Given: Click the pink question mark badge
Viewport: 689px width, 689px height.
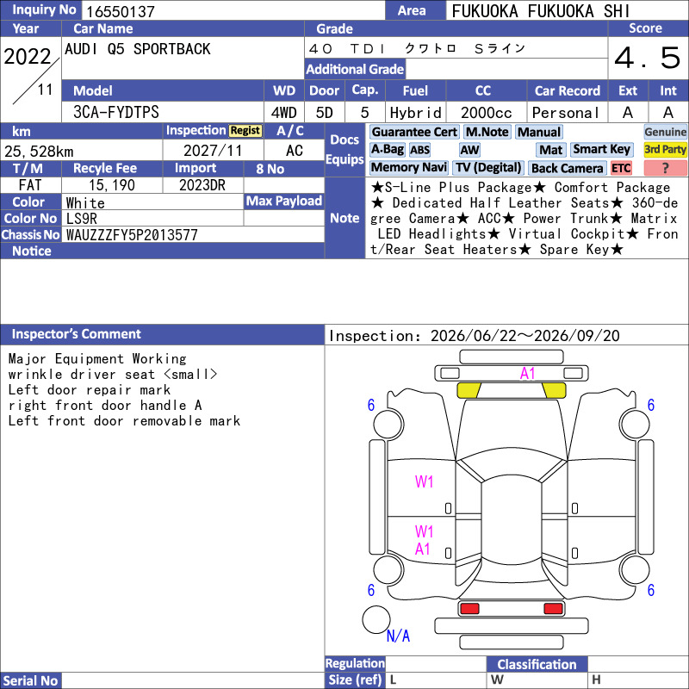Looking at the screenshot, I should [665, 168].
